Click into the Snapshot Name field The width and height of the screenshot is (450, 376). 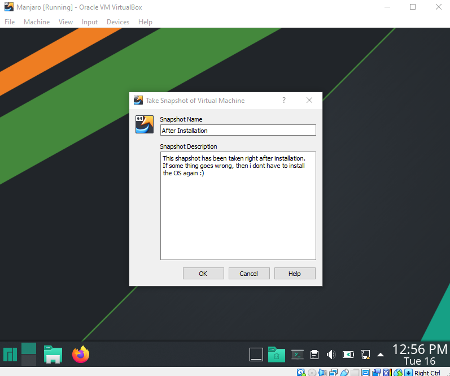click(x=238, y=130)
